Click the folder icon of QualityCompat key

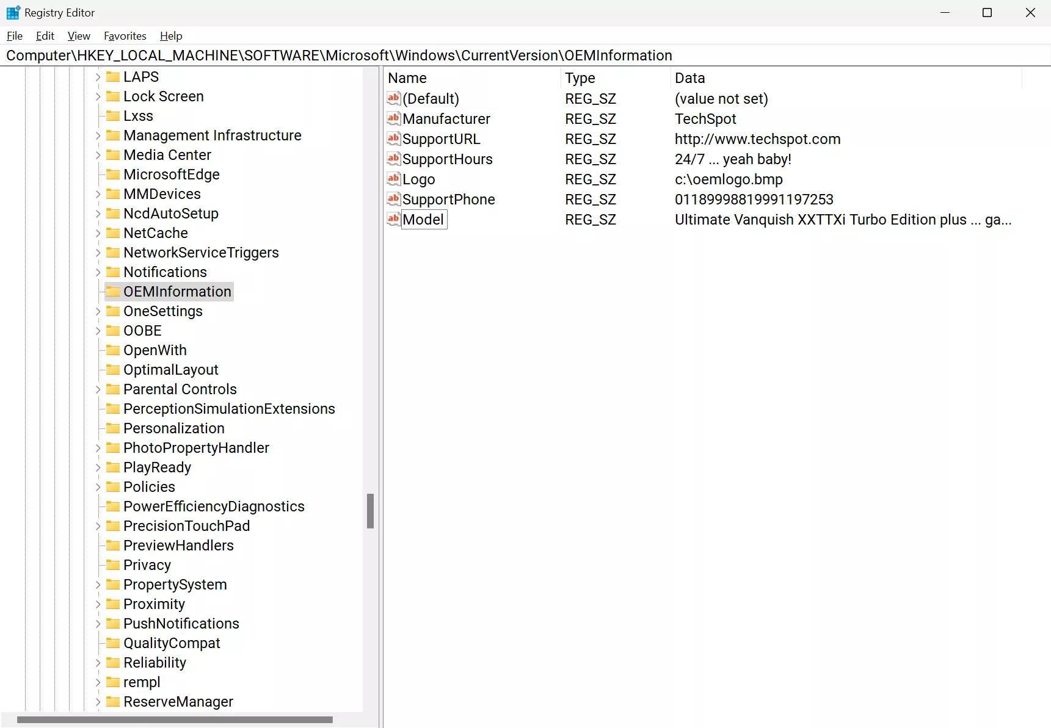click(113, 643)
